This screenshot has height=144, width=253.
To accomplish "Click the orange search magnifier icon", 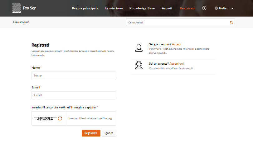I will tap(231, 22).
